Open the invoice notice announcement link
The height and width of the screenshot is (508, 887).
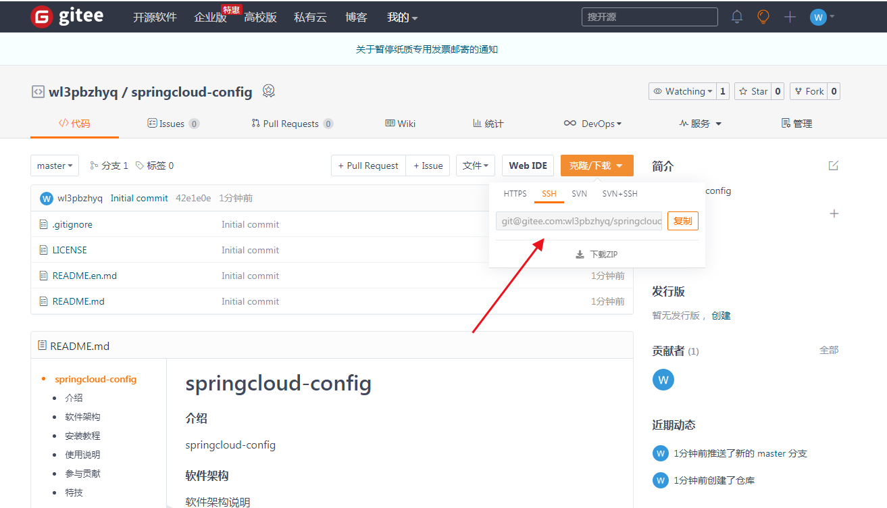coord(427,49)
